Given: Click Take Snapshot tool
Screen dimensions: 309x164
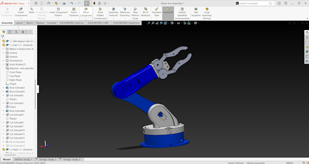Looking at the screenshot, I should pyautogui.click(x=196, y=12).
